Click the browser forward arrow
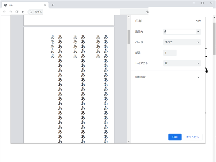Viewport: 216px width, 162px height. tap(10, 12)
